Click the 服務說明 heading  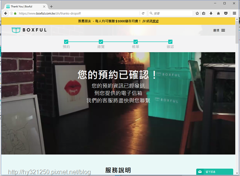118,170
